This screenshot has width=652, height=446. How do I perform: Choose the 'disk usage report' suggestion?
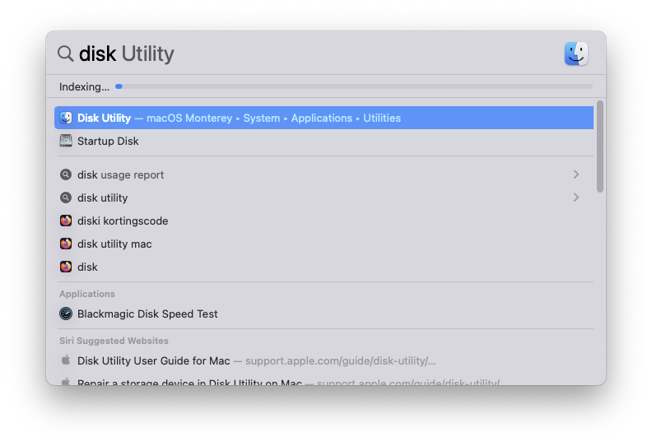pos(324,174)
